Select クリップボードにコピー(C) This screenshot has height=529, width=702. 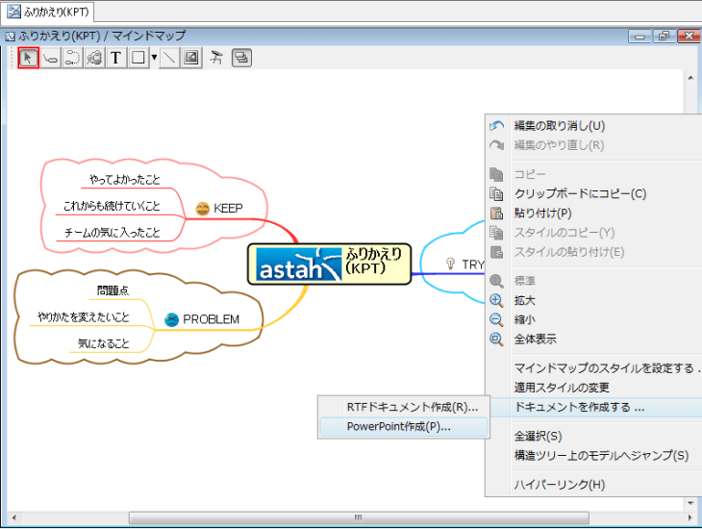coord(580,193)
